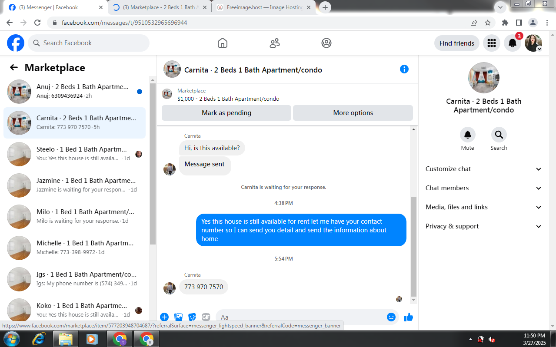This screenshot has width=556, height=347.
Task: Open the Friends icon in top bar
Action: tap(275, 43)
